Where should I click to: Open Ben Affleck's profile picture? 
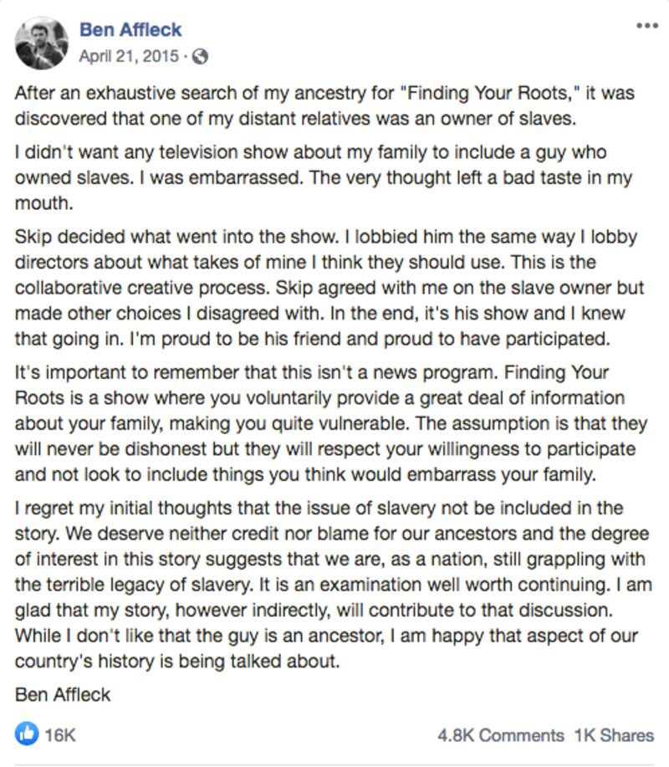point(41,43)
